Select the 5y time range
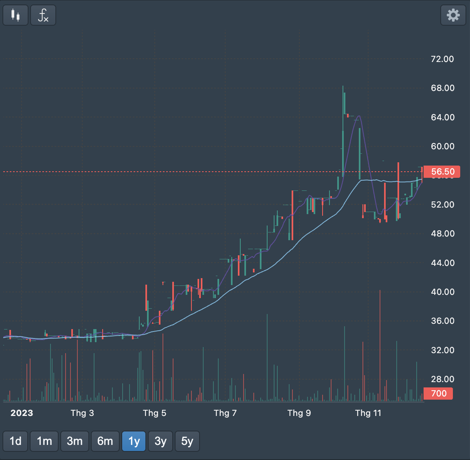The width and height of the screenshot is (470, 460). point(187,441)
